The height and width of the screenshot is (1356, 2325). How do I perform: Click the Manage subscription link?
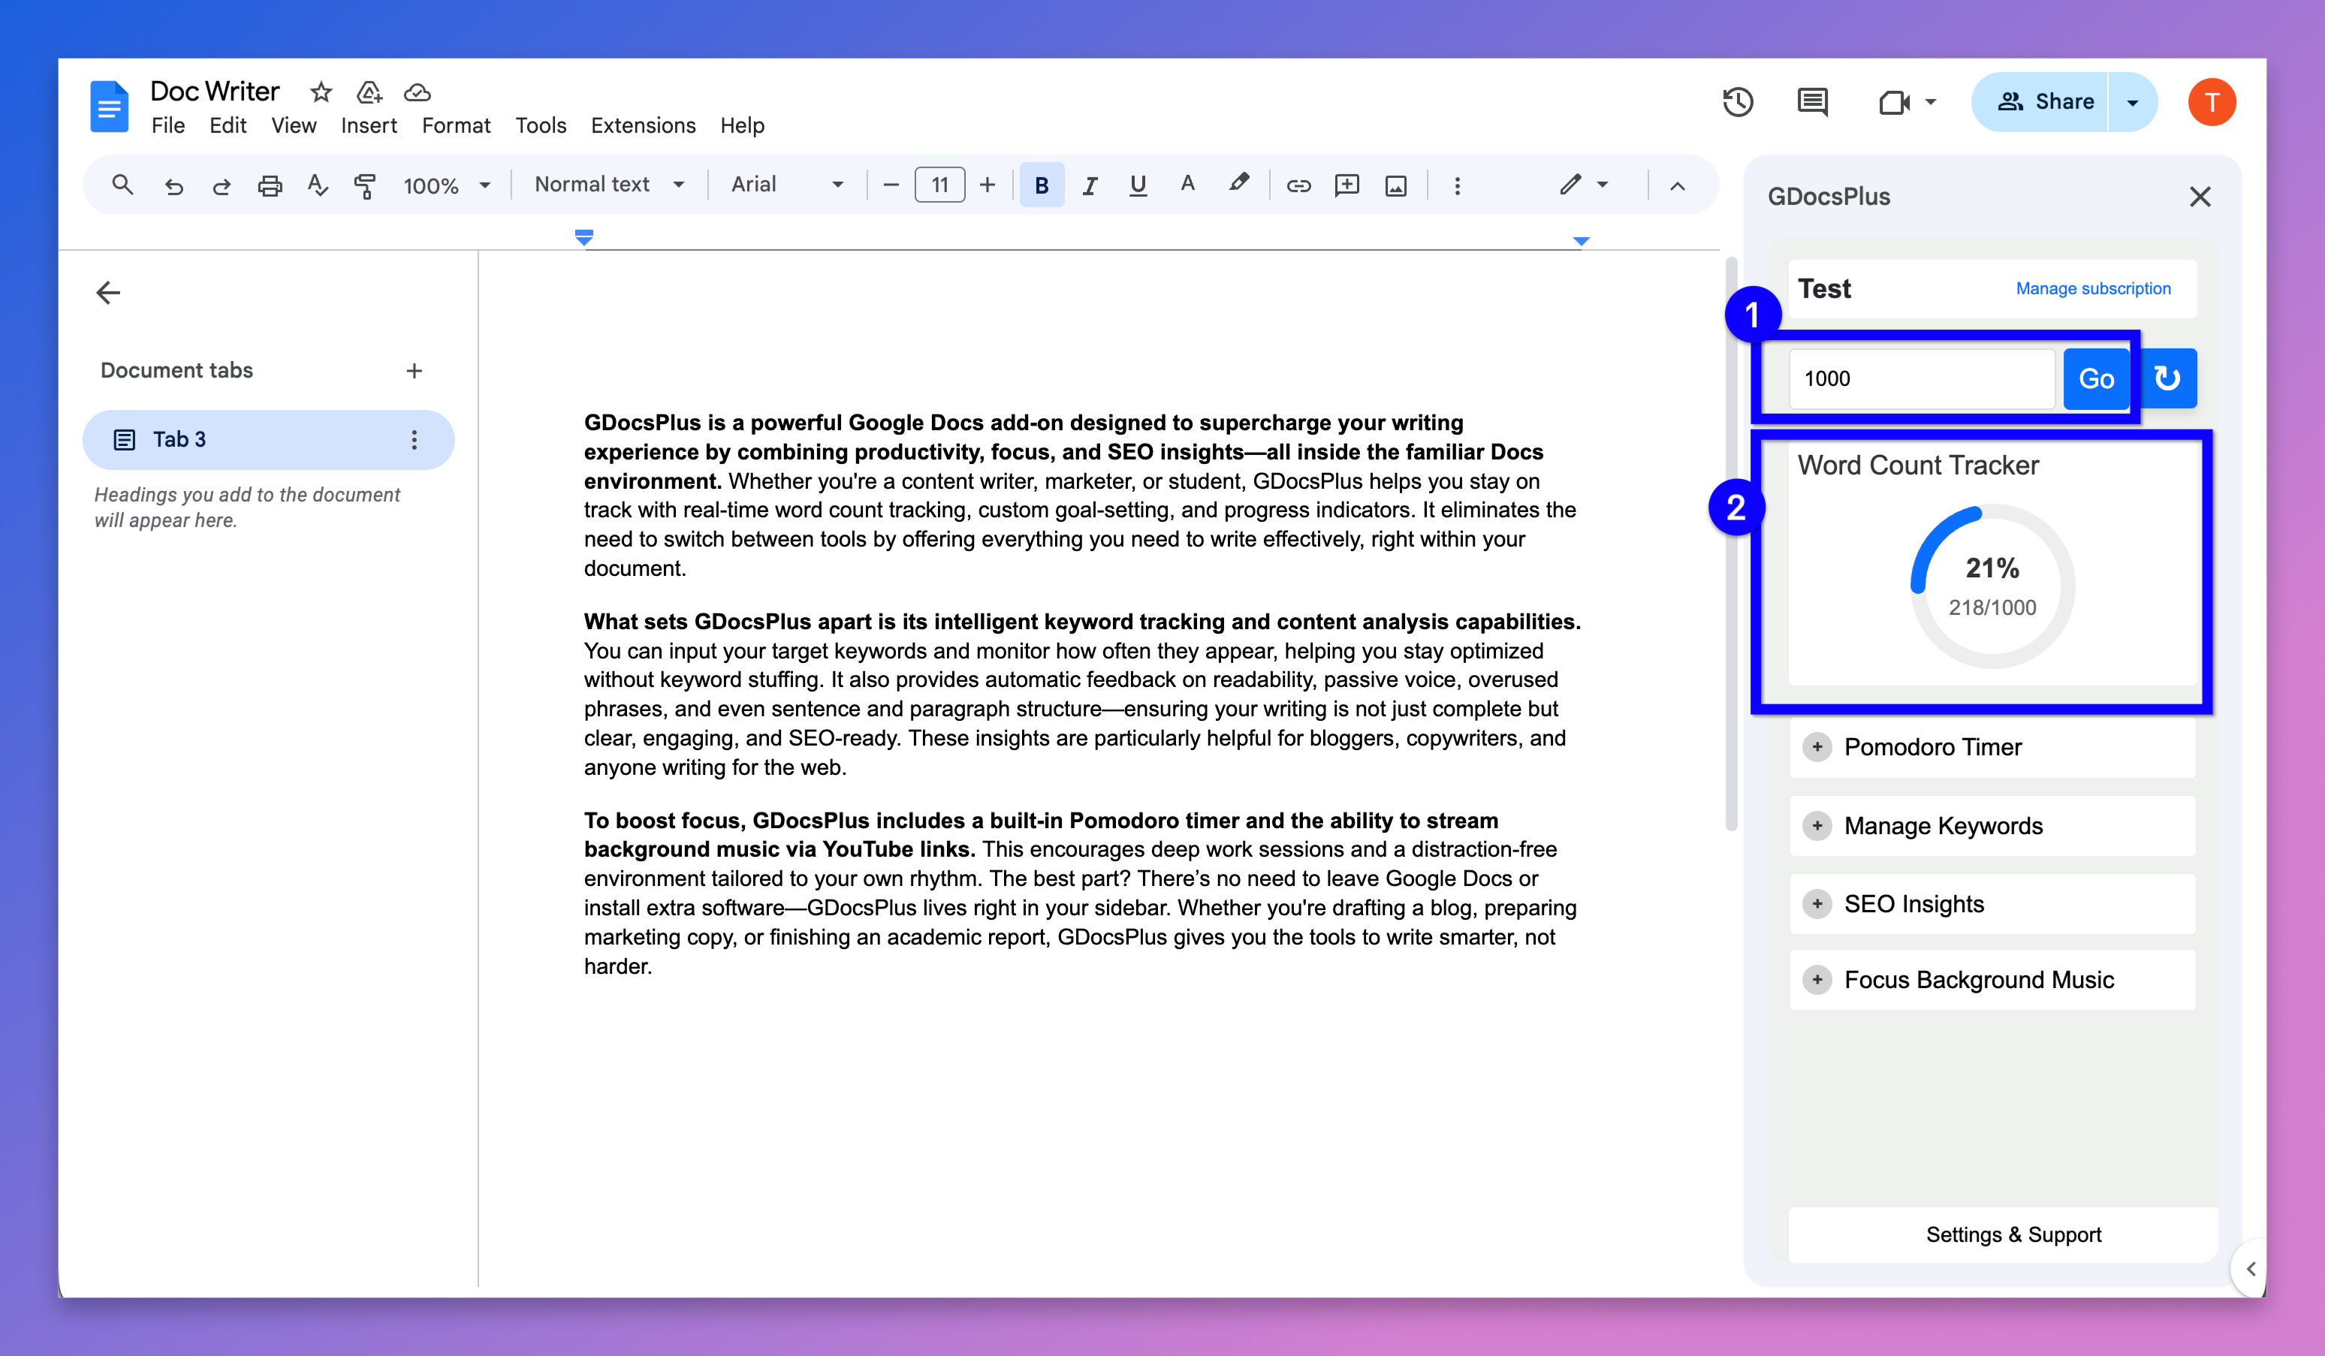pyautogui.click(x=2092, y=289)
